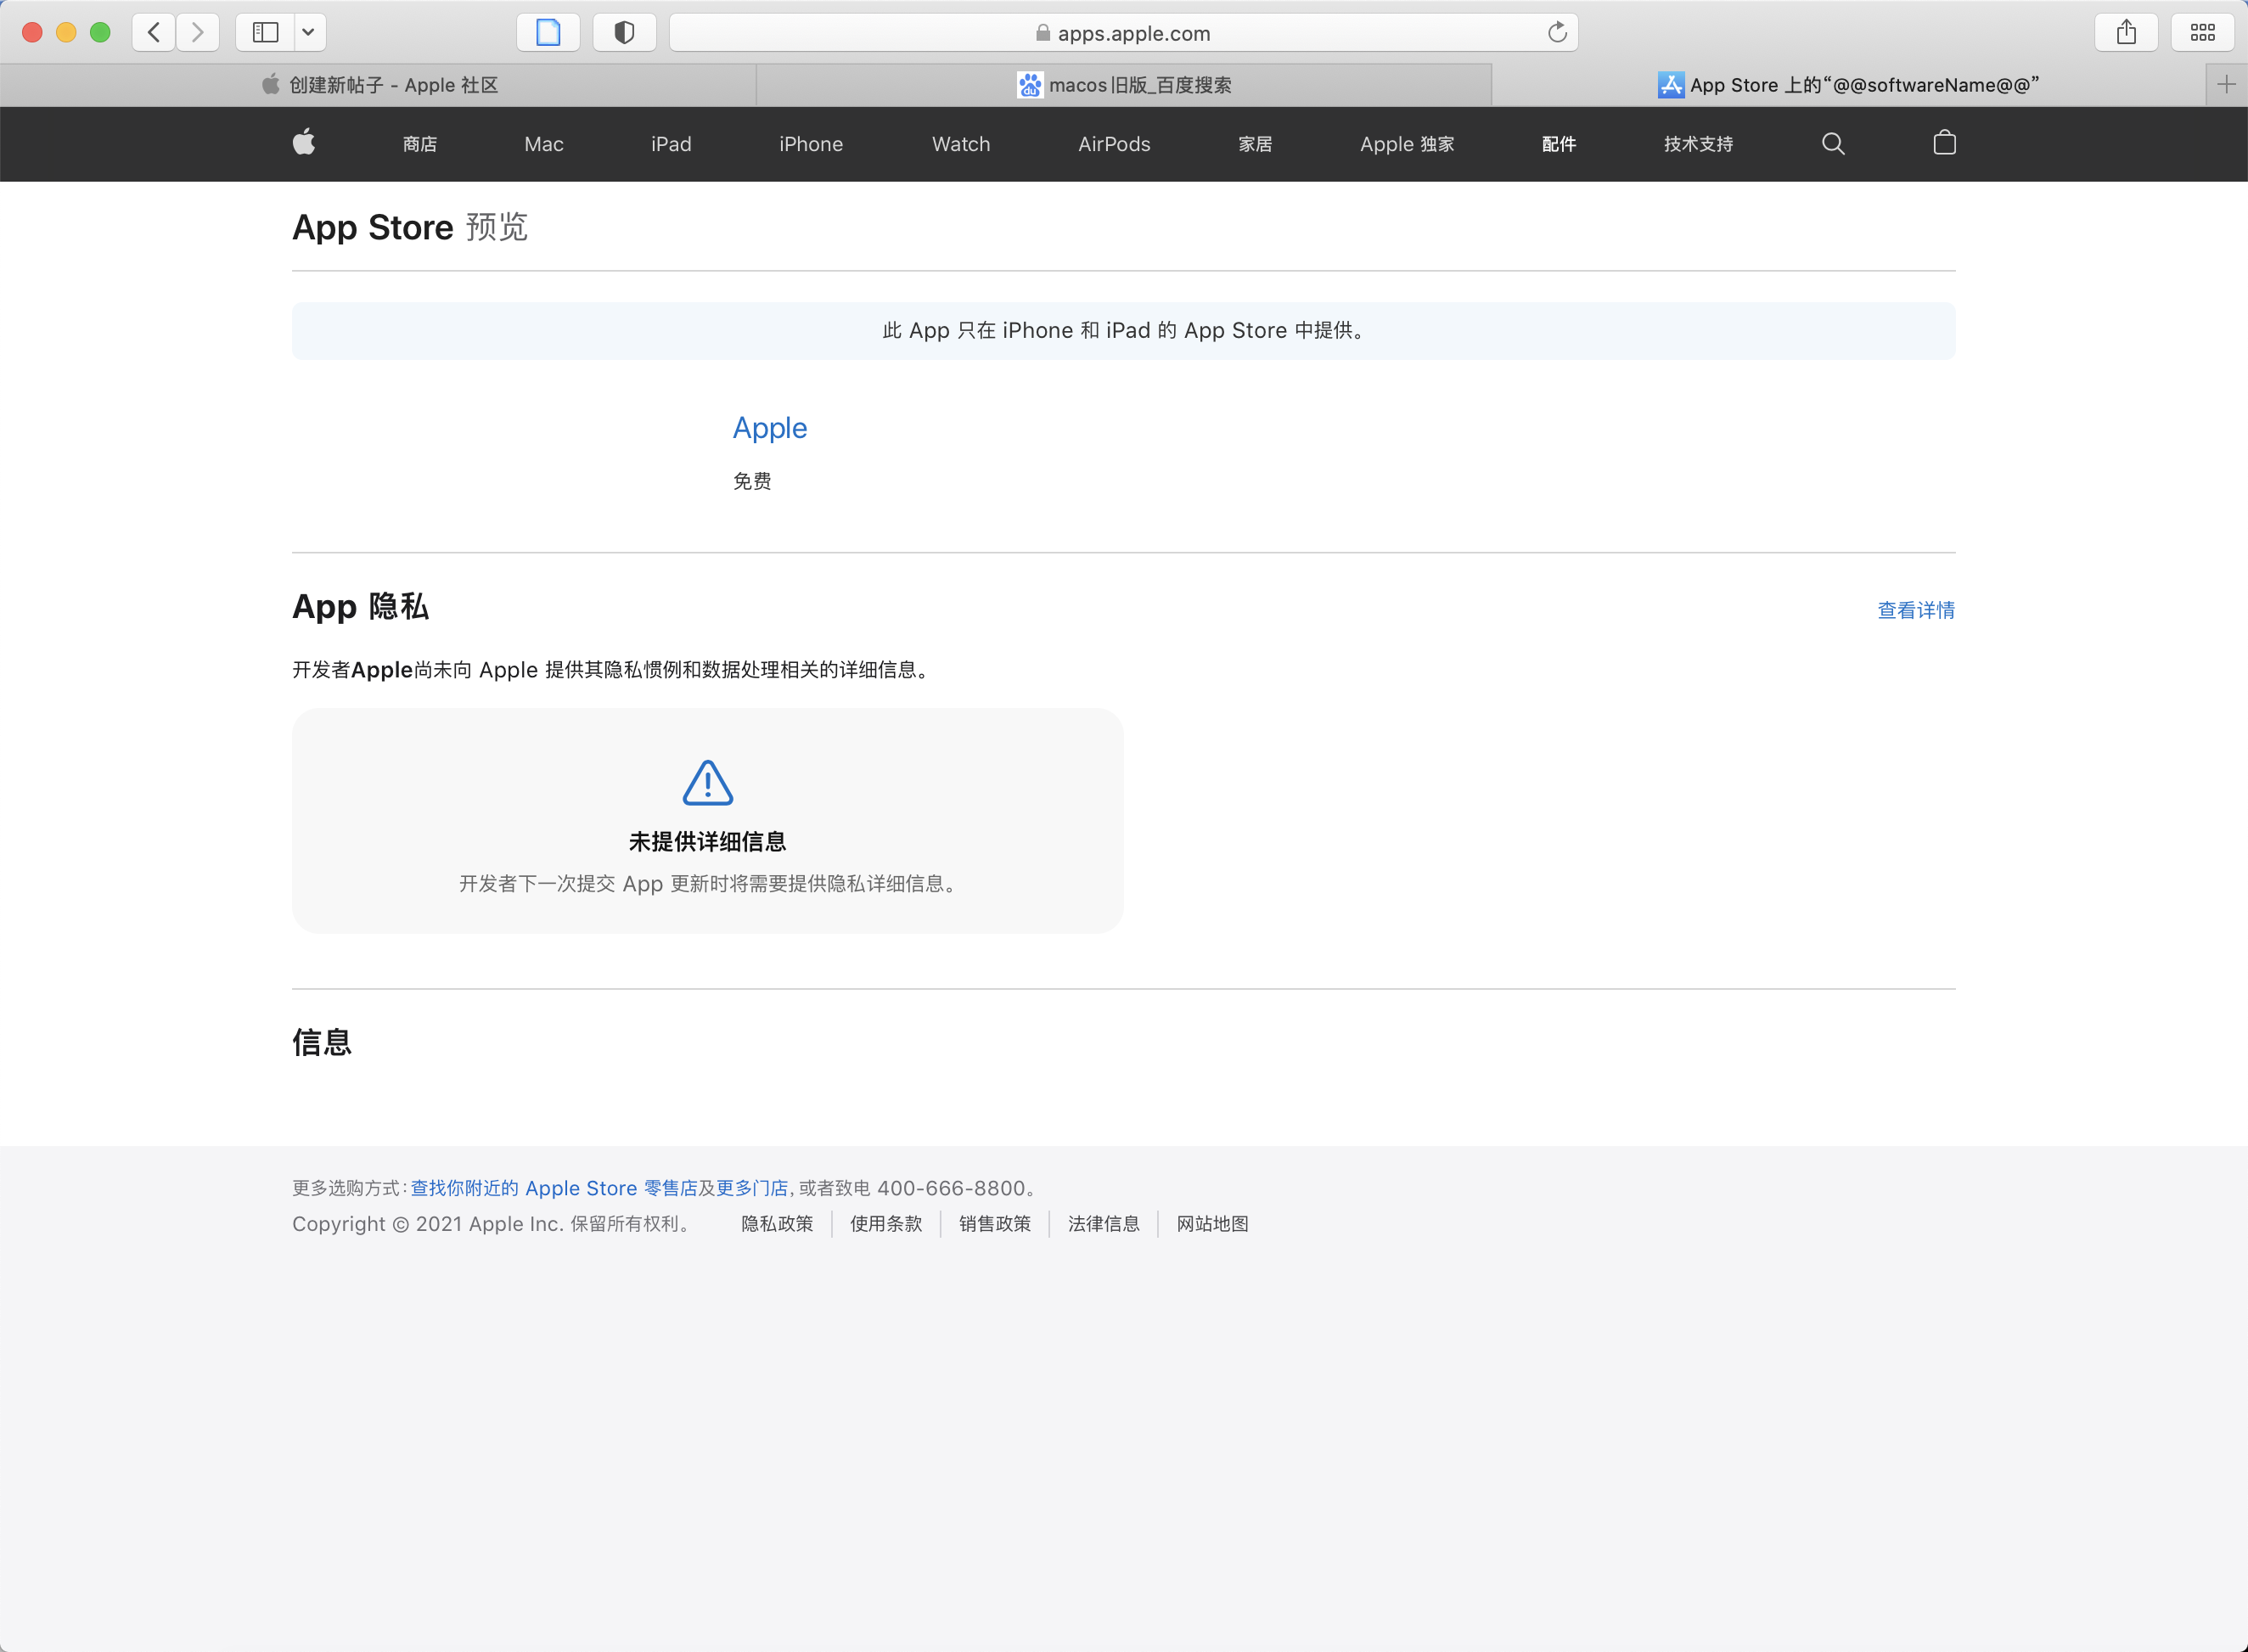Image resolution: width=2248 pixels, height=1652 pixels.
Task: Open the Apple developer link
Action: pos(769,428)
